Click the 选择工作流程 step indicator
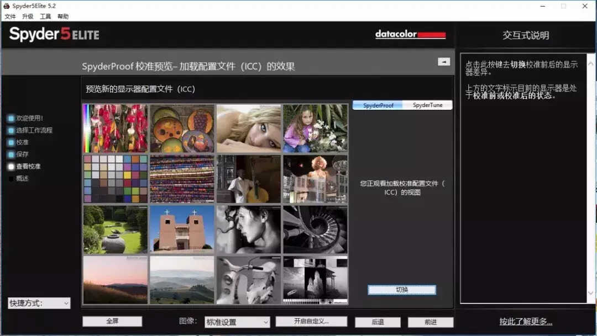Screen dimensions: 597x336 30,130
